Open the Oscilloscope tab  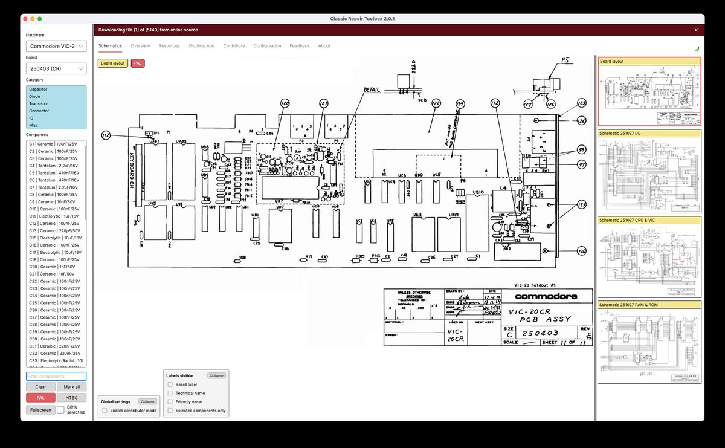(x=201, y=46)
